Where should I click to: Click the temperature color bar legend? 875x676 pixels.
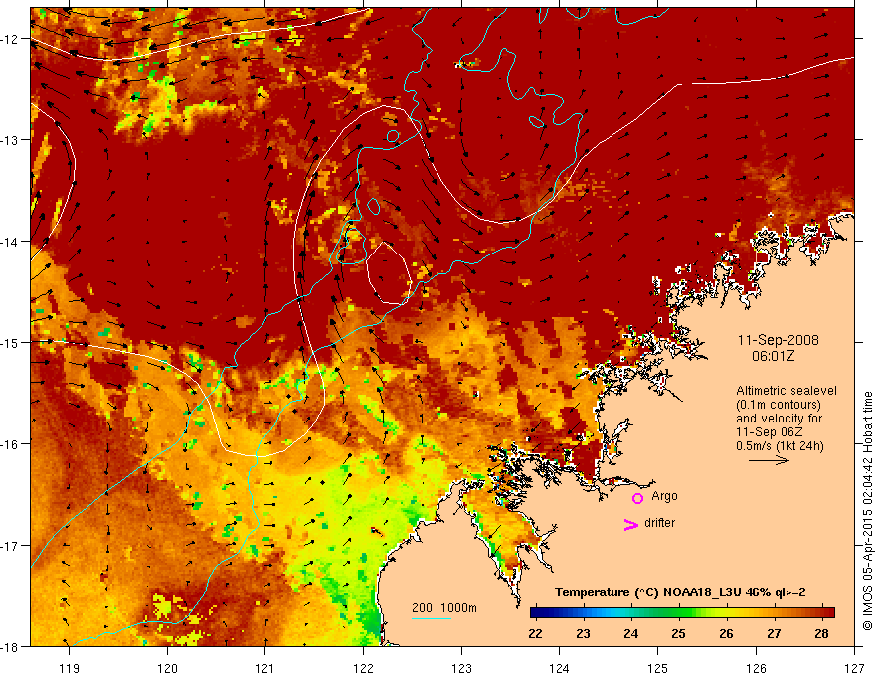pyautogui.click(x=682, y=613)
